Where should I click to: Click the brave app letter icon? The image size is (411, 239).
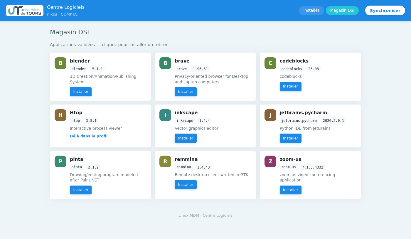165,63
